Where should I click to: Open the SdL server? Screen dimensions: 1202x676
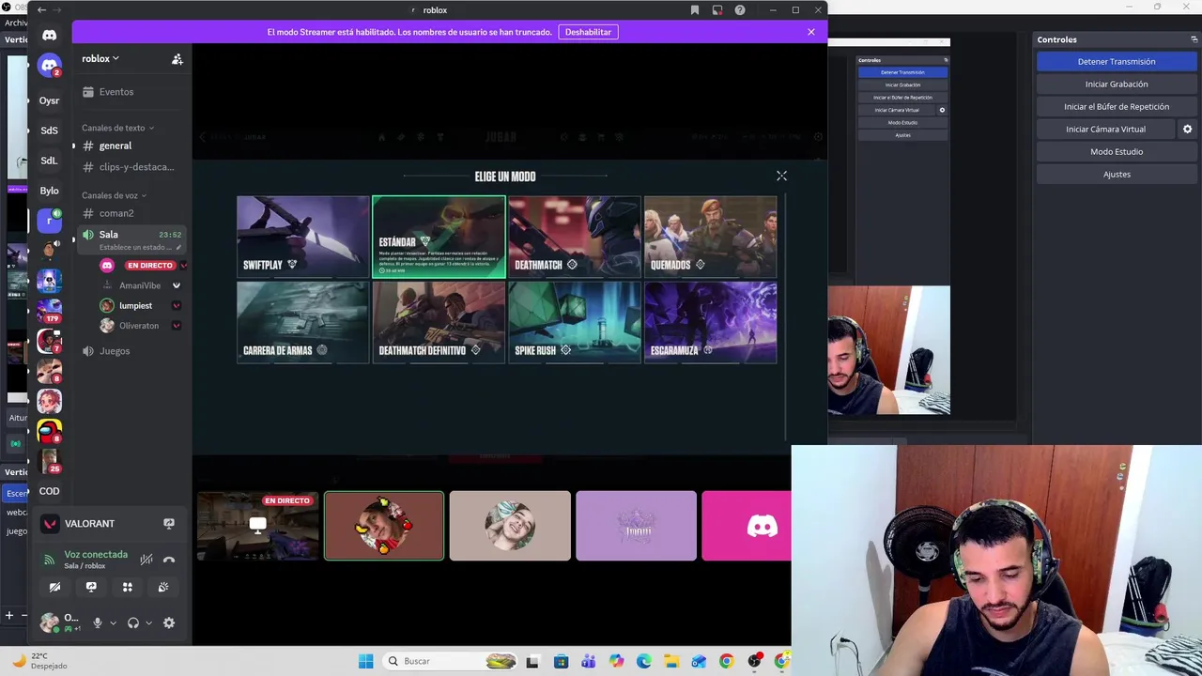click(49, 161)
